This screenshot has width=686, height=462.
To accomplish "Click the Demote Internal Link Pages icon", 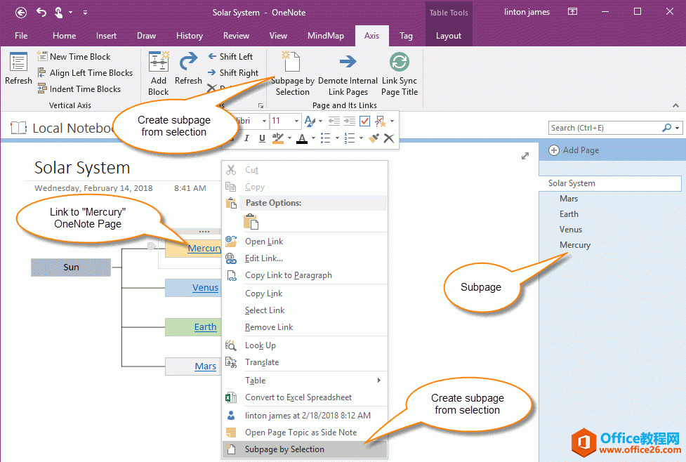I will click(x=348, y=62).
